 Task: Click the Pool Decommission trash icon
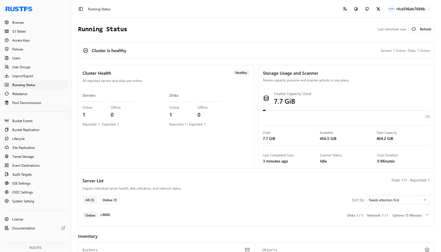pos(7,103)
